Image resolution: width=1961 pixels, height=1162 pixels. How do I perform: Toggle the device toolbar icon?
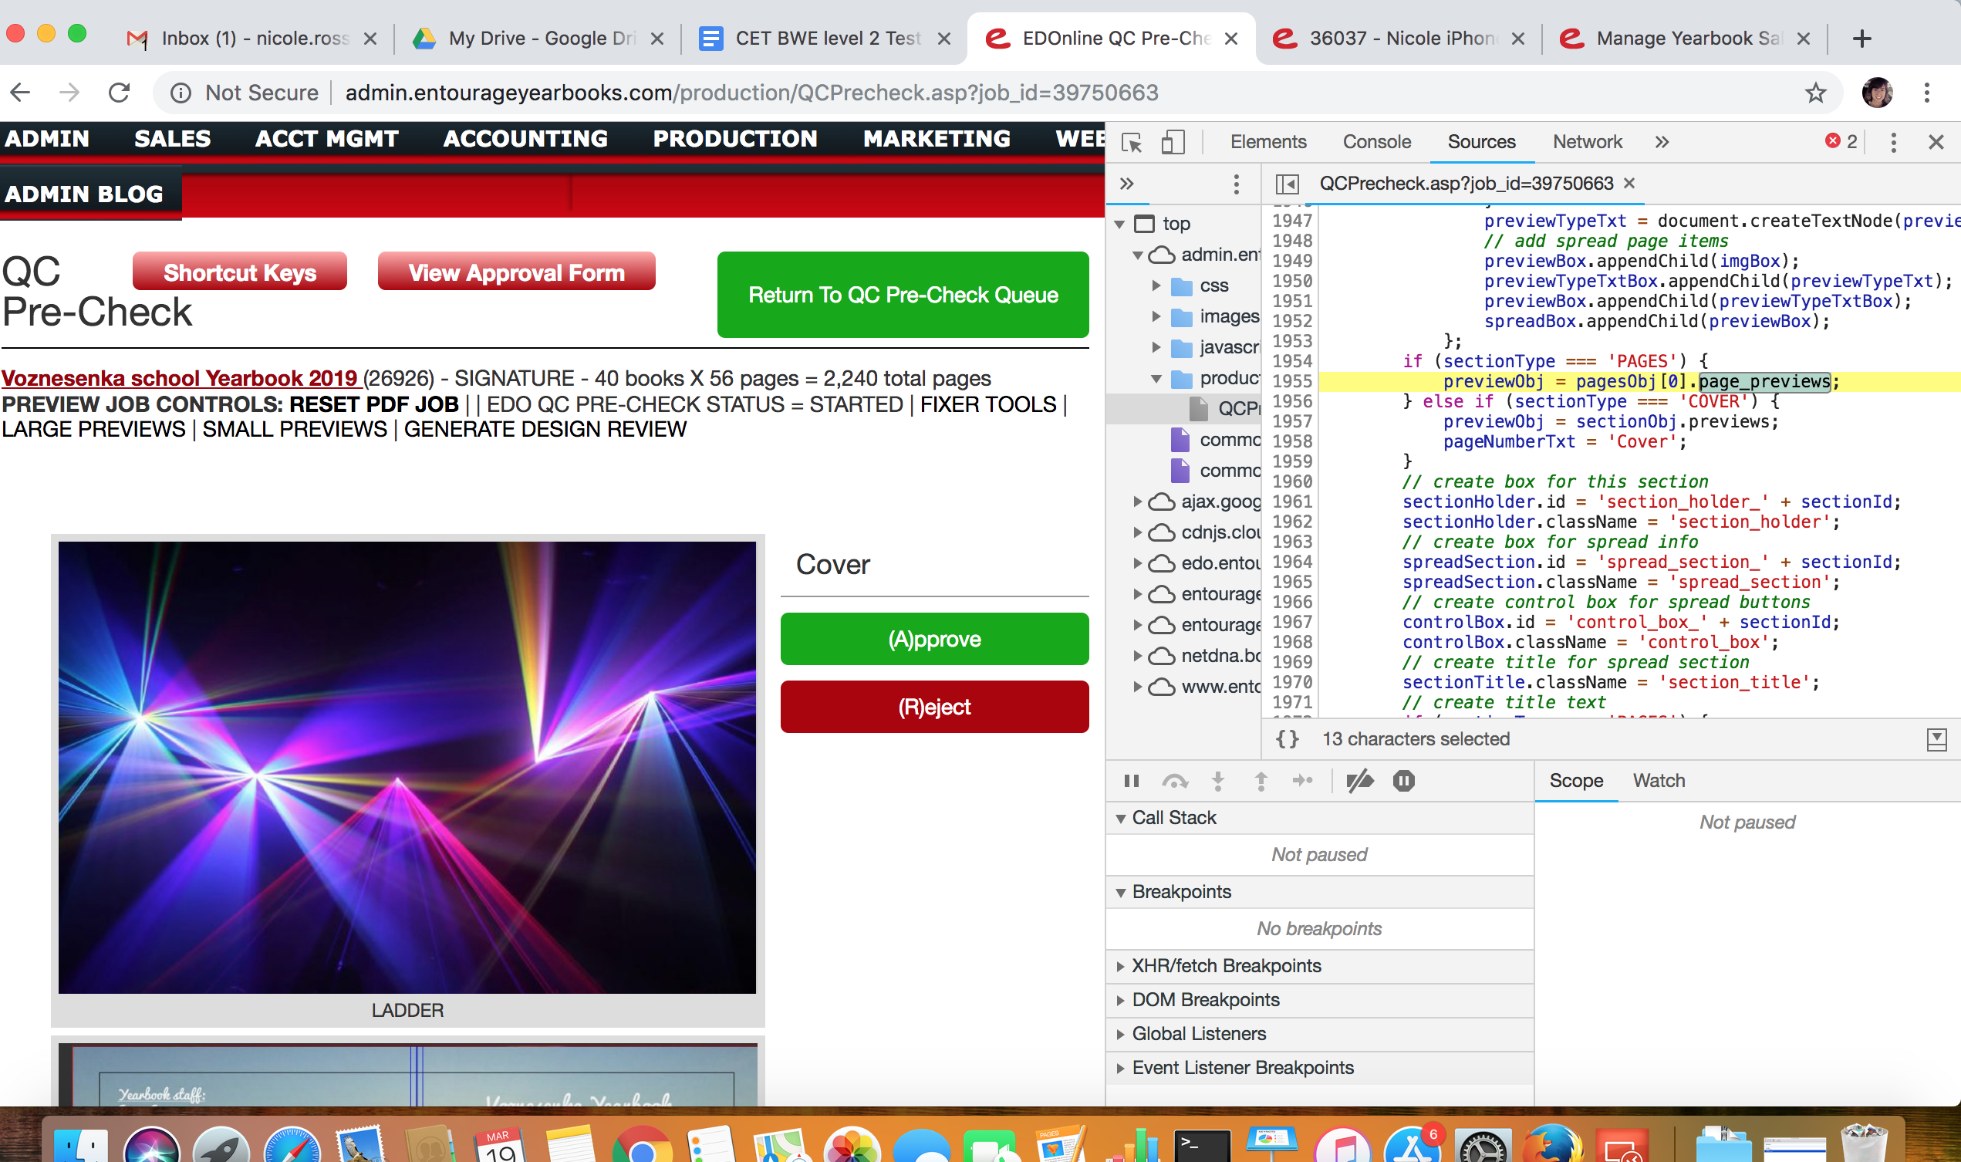[1172, 142]
